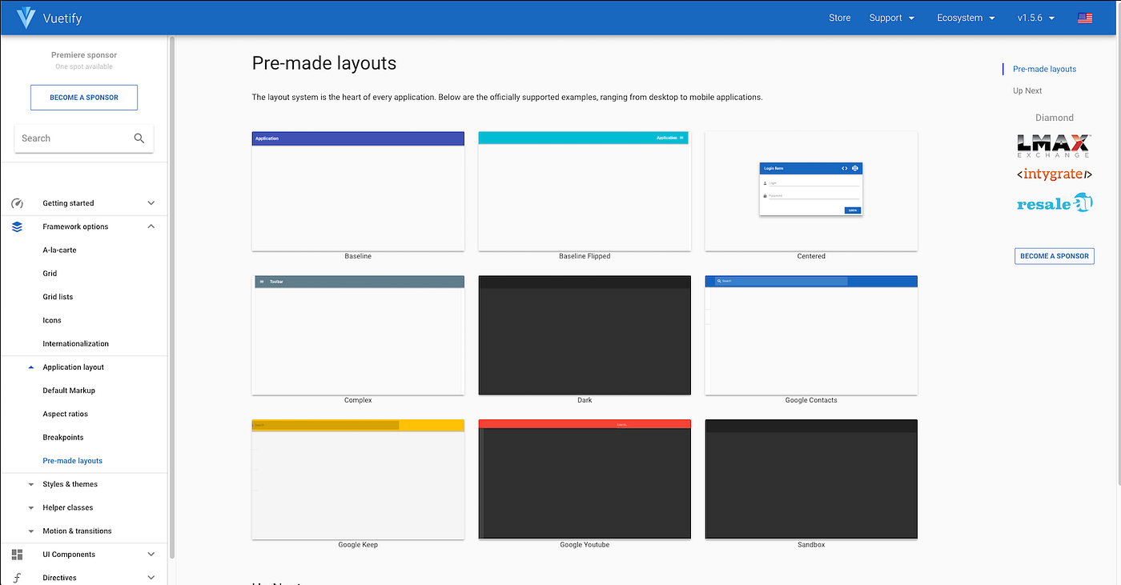Click Store in the top navigation
The height and width of the screenshot is (585, 1121).
coord(839,17)
